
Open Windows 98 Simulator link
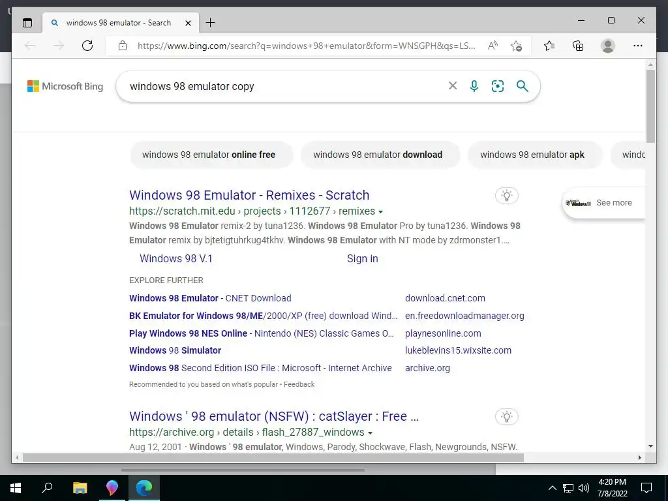[x=175, y=350]
